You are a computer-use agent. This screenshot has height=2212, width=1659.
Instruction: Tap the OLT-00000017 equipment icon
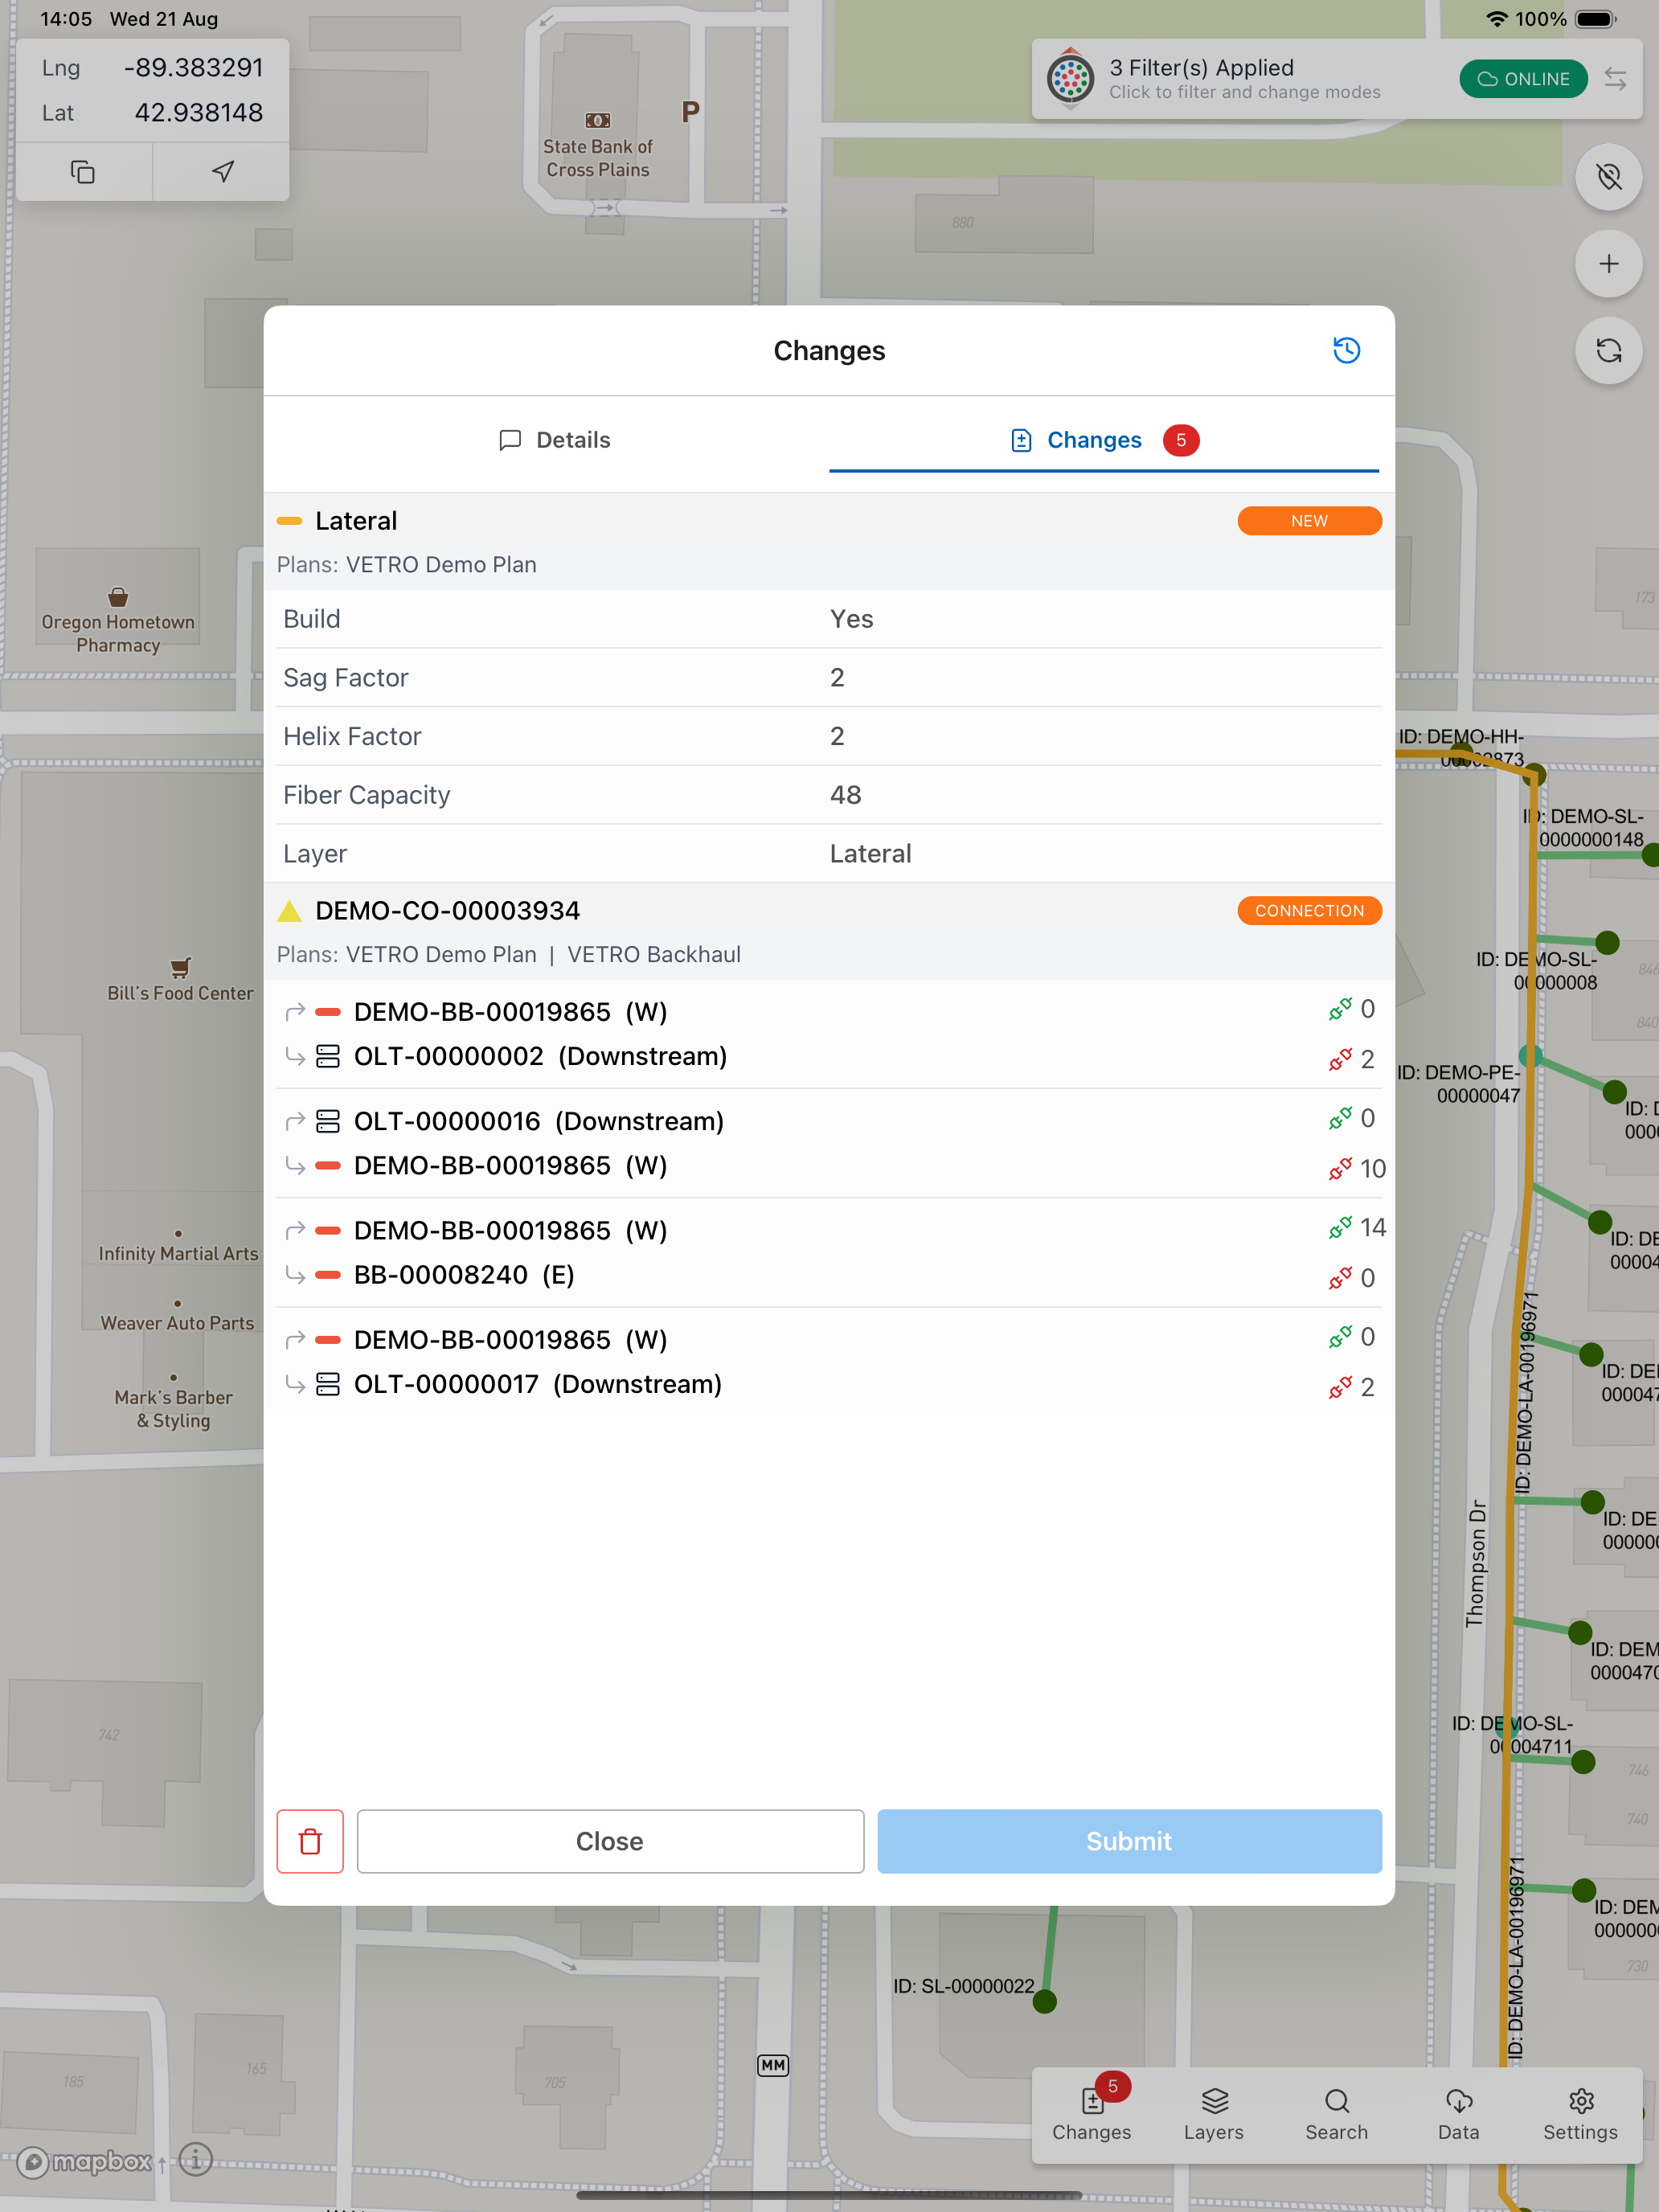tap(328, 1384)
